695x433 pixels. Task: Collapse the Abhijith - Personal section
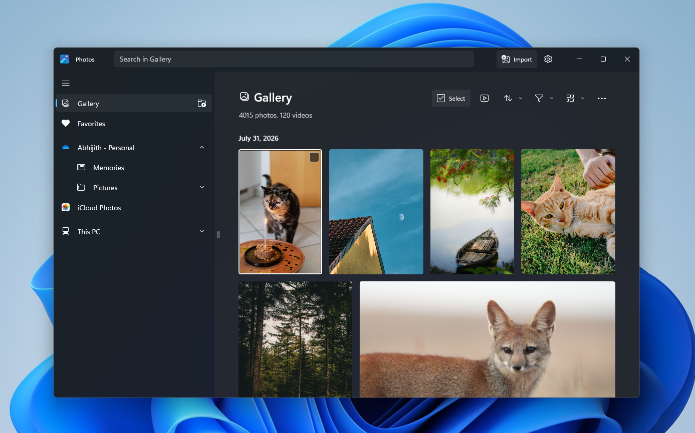(x=202, y=148)
